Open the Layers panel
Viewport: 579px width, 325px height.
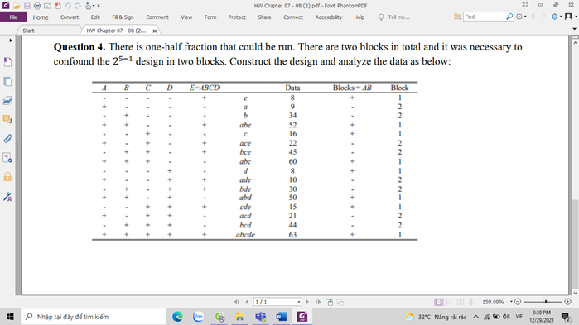pyautogui.click(x=7, y=100)
